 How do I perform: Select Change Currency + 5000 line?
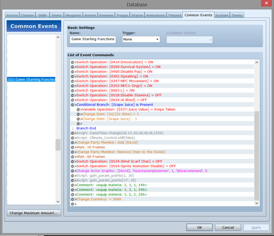pyautogui.click(x=162, y=199)
